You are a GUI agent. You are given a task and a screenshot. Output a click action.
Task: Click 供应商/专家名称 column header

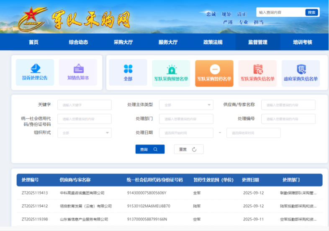coord(75,180)
